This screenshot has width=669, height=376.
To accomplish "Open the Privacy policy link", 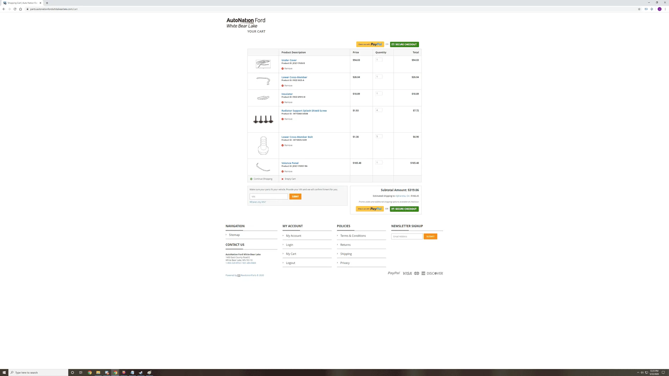I will coord(345,263).
